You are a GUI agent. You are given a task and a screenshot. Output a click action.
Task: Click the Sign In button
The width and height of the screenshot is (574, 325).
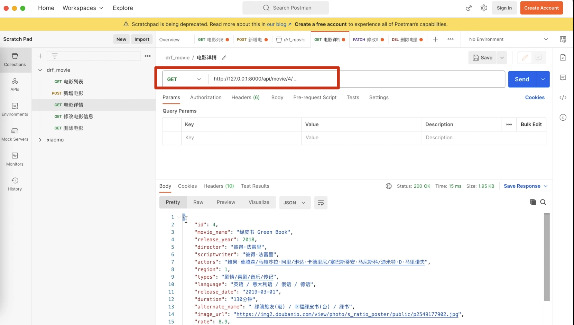pyautogui.click(x=504, y=8)
